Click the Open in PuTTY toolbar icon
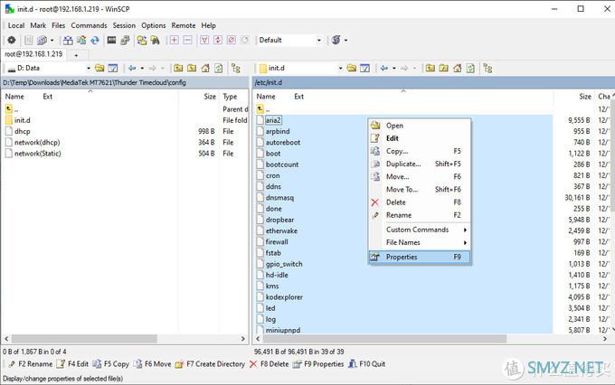 click(125, 40)
